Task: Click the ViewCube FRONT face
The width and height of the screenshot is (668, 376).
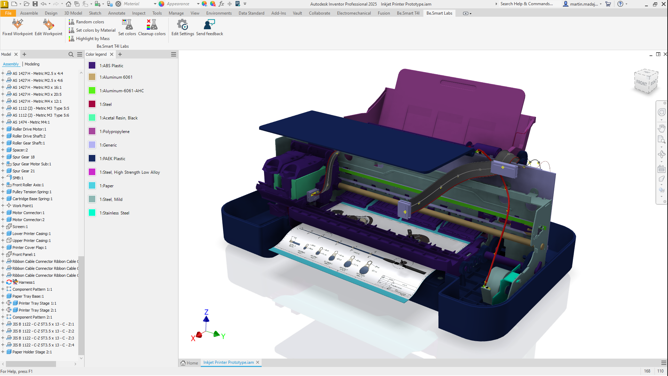Action: click(x=642, y=83)
